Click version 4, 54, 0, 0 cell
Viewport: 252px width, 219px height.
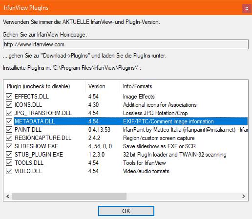100,146
